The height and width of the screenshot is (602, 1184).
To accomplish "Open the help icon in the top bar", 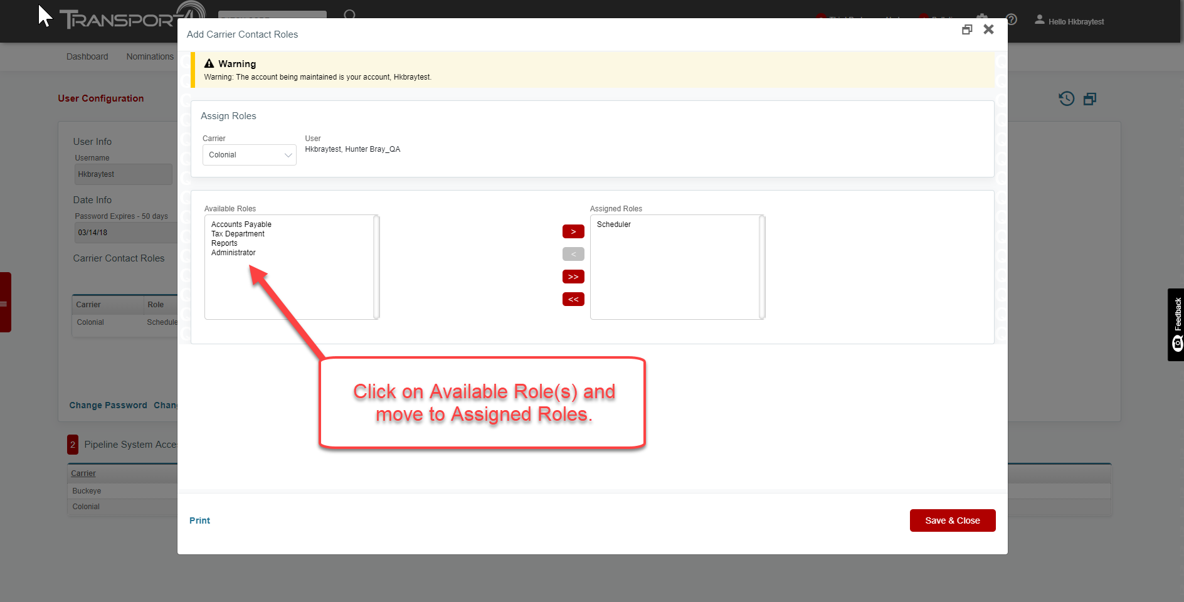I will [x=1012, y=19].
